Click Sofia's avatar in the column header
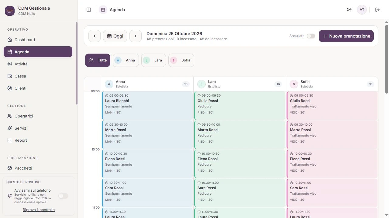This screenshot has width=389, height=218. 294,84
